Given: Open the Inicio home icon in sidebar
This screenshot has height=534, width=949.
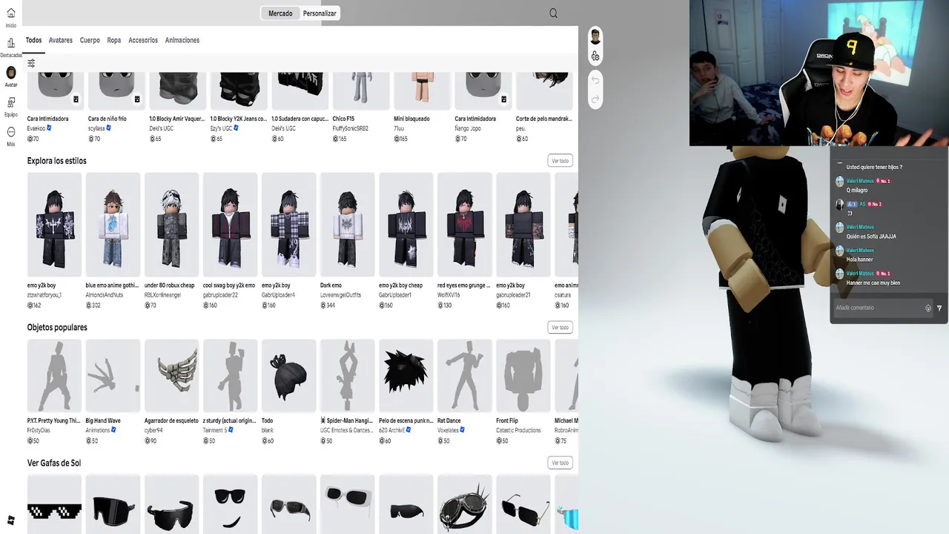Looking at the screenshot, I should [10, 13].
